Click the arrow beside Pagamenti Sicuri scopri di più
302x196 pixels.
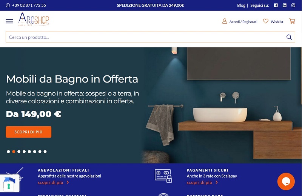coord(217,182)
